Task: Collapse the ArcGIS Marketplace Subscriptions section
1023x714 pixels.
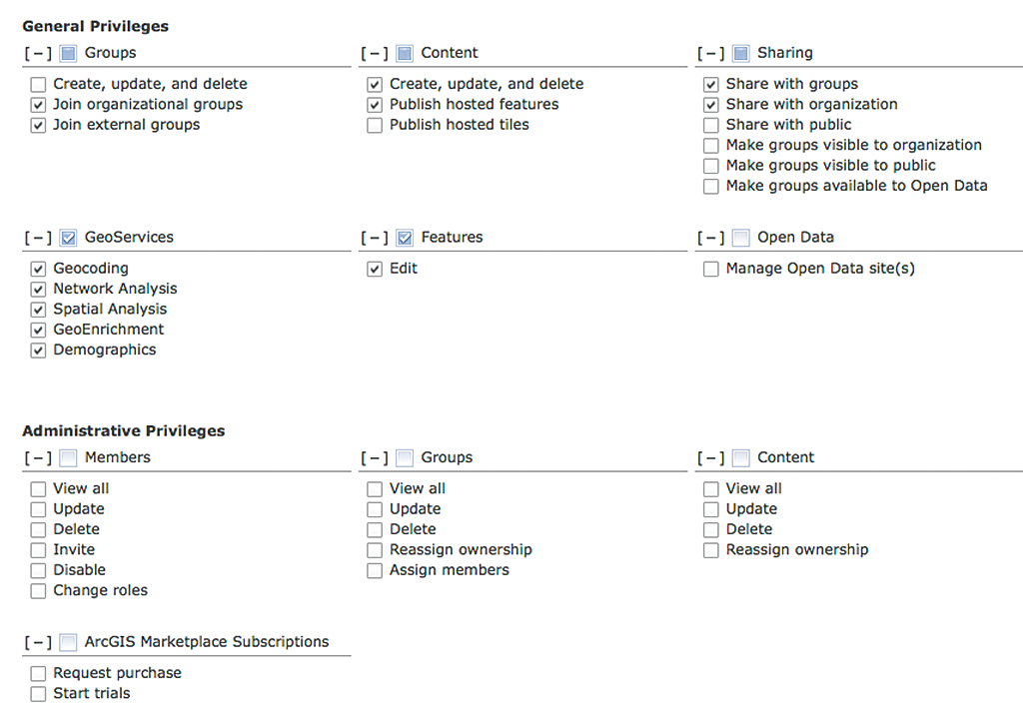Action: click(x=38, y=642)
